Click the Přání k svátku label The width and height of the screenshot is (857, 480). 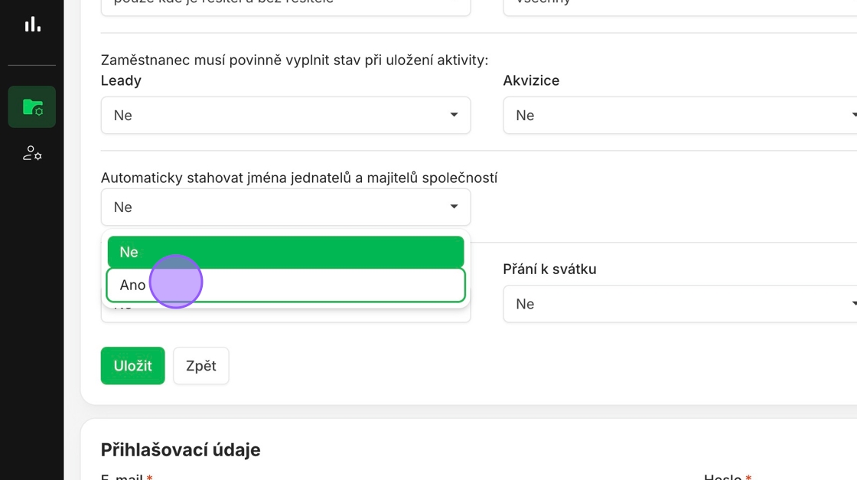549,269
